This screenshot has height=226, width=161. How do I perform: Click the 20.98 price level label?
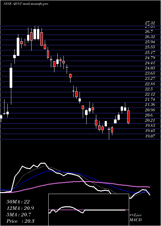coord(150,110)
